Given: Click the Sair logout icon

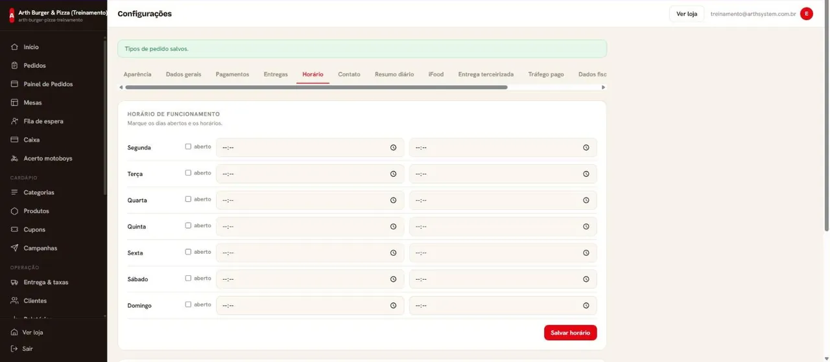Looking at the screenshot, I should coord(14,348).
